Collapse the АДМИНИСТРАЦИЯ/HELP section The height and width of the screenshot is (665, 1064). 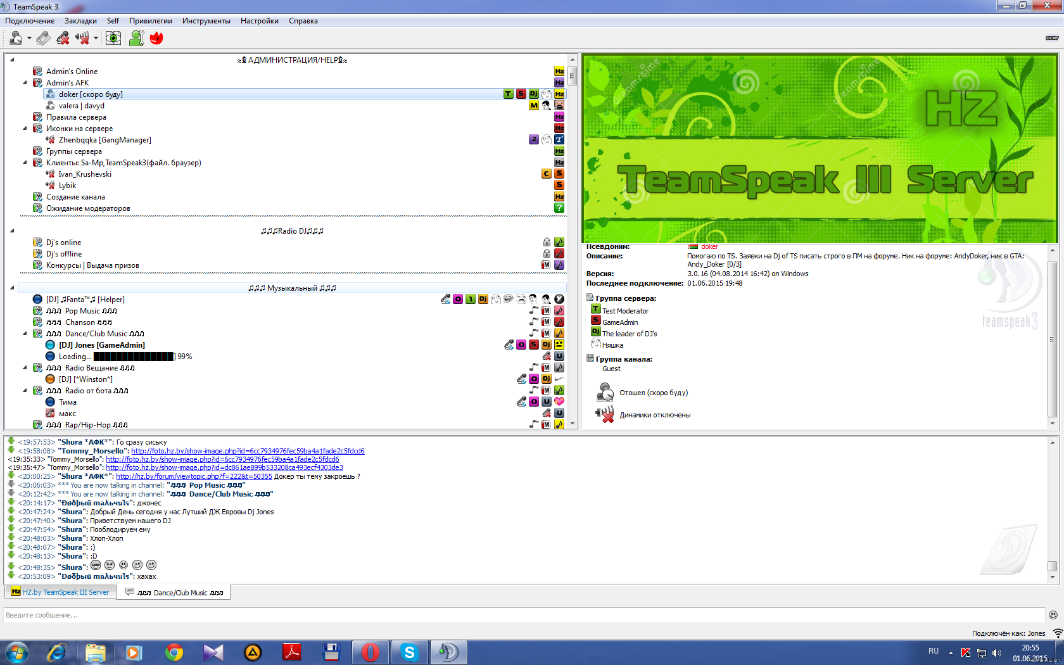pos(12,60)
